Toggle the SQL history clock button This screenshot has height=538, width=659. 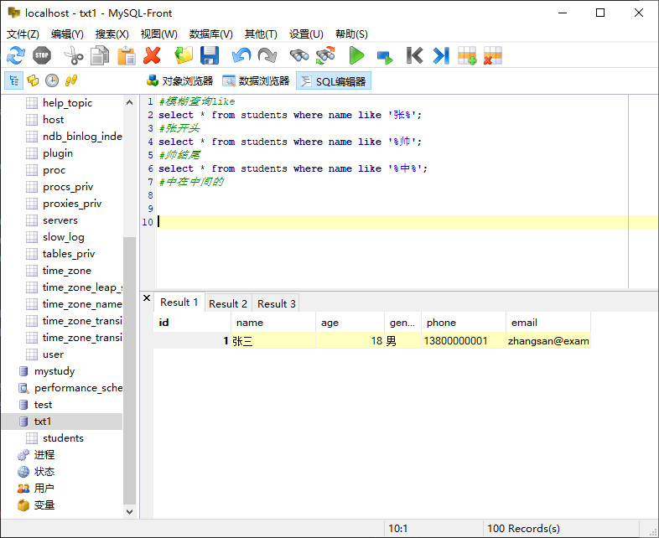[52, 80]
